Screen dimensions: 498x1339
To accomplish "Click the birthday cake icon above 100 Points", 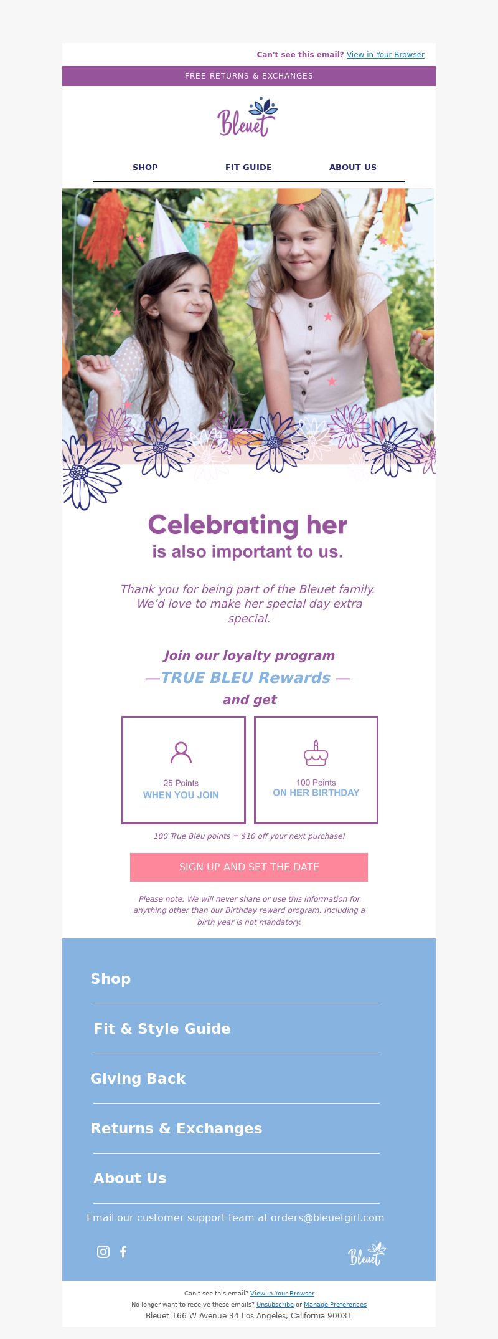I will pyautogui.click(x=316, y=753).
